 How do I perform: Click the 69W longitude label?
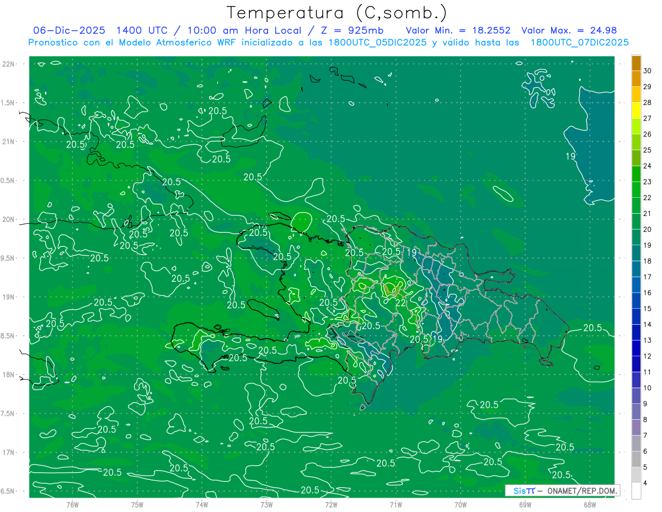pyautogui.click(x=525, y=504)
